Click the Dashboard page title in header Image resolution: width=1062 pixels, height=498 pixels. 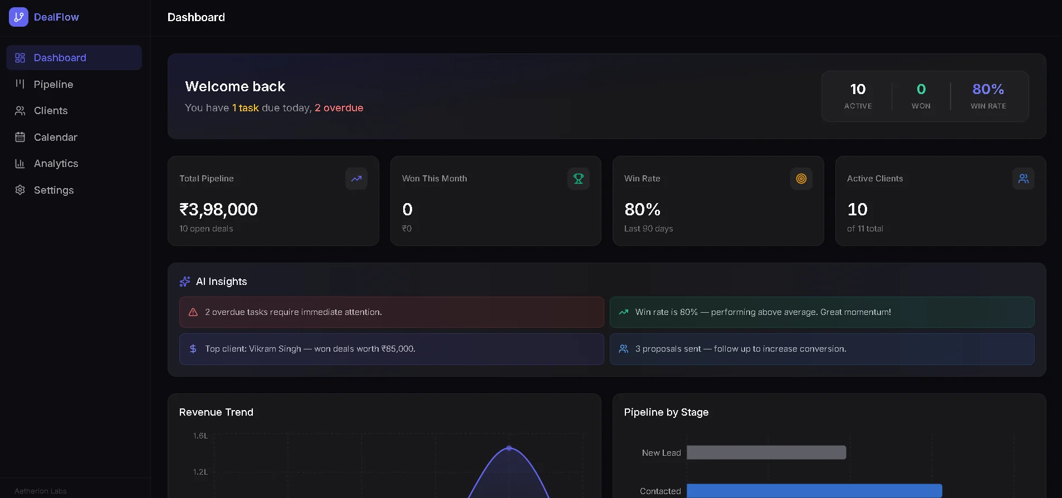coord(196,17)
